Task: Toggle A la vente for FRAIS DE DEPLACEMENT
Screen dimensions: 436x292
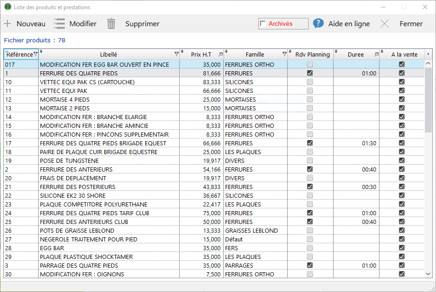Action: 402,178
